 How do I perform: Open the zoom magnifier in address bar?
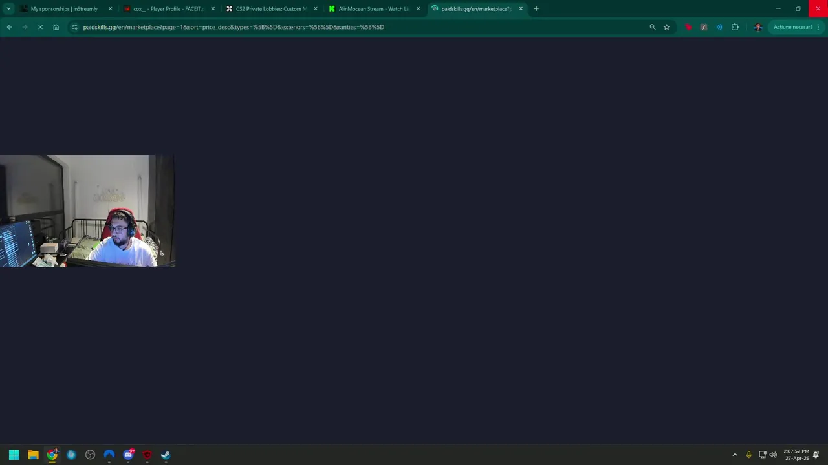point(652,27)
